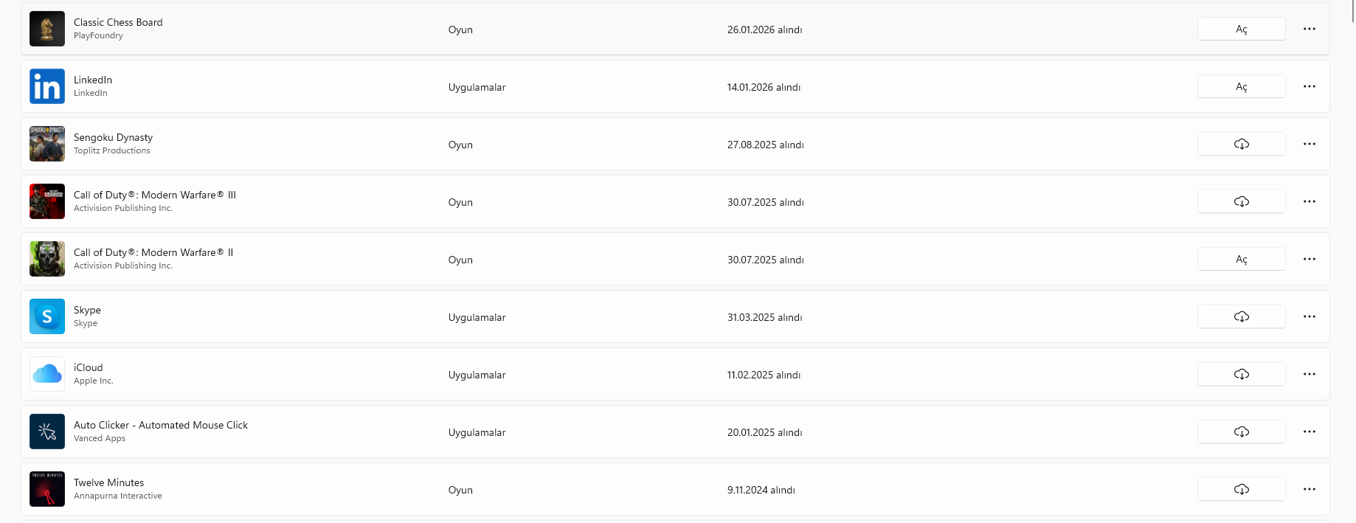Open more options for Classic Chess Board
The height and width of the screenshot is (523, 1356).
1310,29
